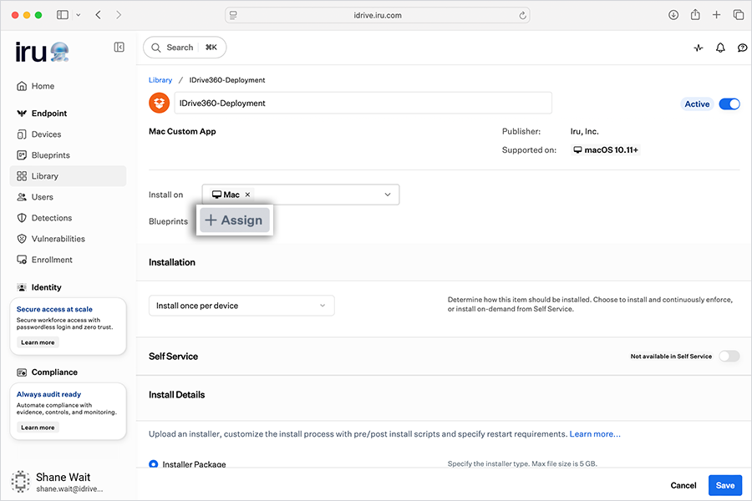Toggle the Active status switch
Screen dimensions: 752x501
coord(729,104)
